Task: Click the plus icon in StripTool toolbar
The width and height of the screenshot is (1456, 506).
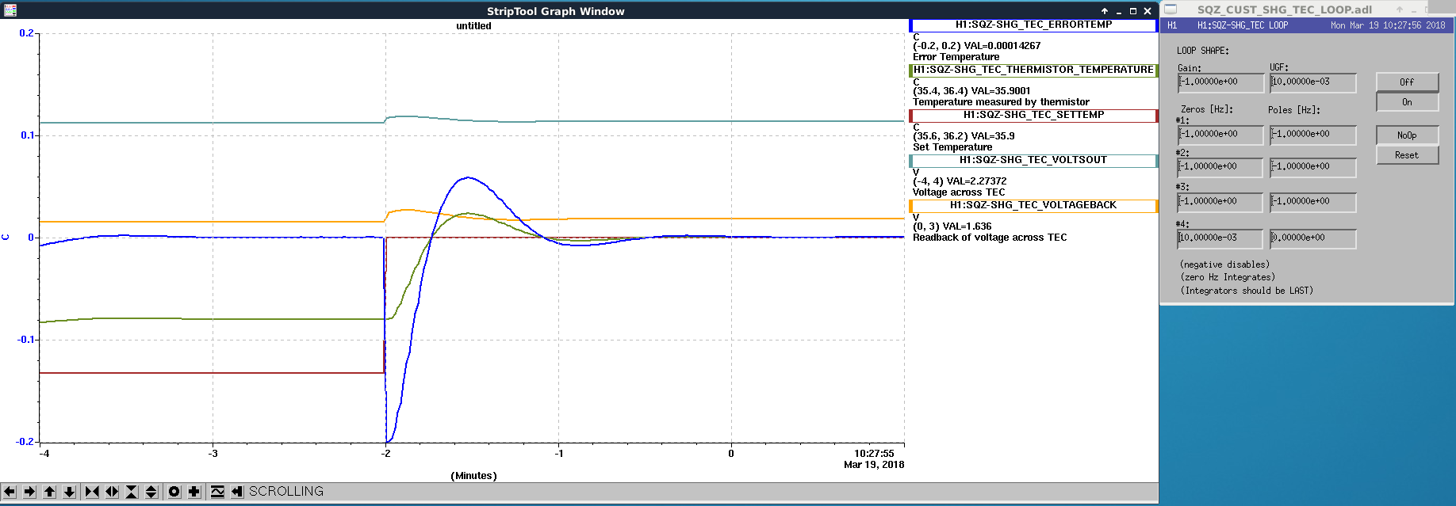Action: coord(194,492)
